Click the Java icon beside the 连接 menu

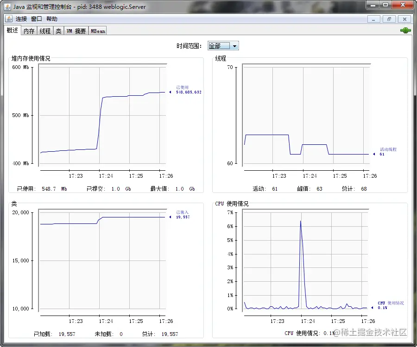point(9,19)
